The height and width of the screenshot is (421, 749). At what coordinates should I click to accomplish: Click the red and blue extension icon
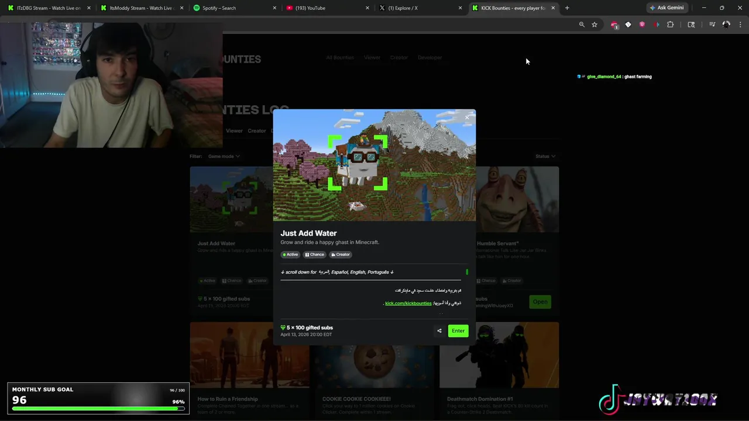click(x=656, y=25)
